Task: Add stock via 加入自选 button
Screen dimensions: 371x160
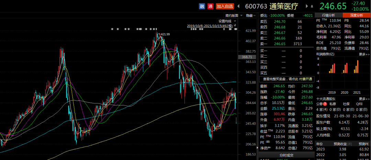Action: coord(225,7)
